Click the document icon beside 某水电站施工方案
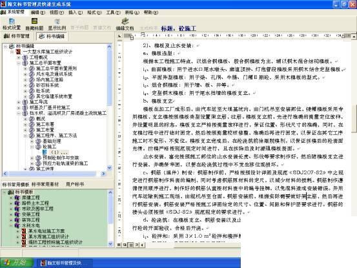Image resolution: width=357 pixels, height=268 pixels. pyautogui.click(x=24, y=231)
